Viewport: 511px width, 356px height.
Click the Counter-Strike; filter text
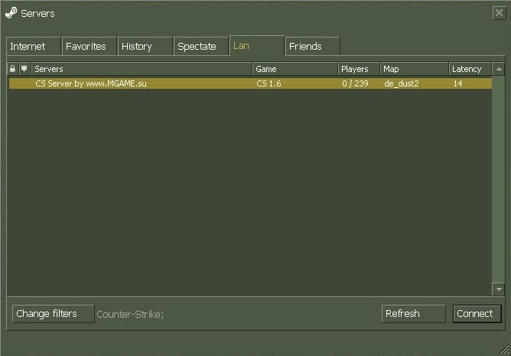pyautogui.click(x=130, y=314)
